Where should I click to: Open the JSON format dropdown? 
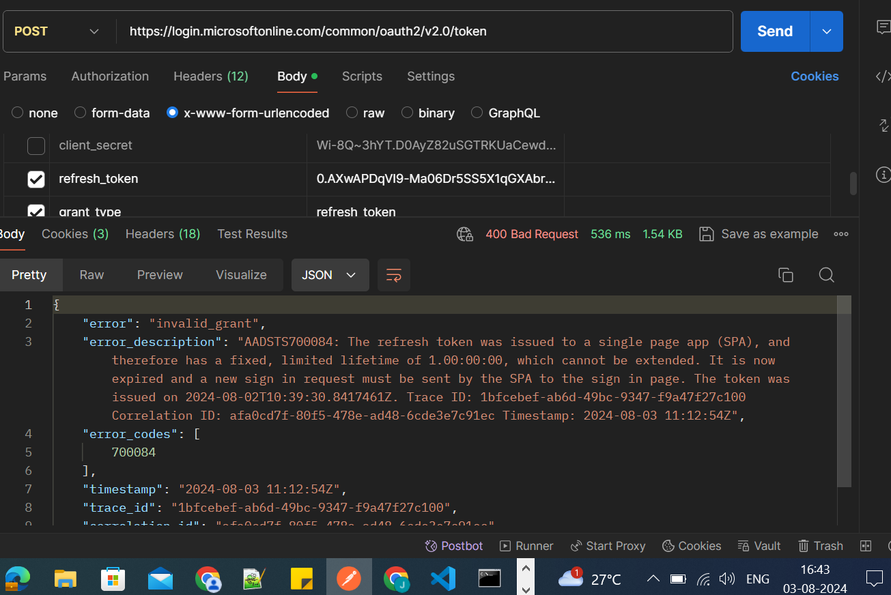[330, 275]
